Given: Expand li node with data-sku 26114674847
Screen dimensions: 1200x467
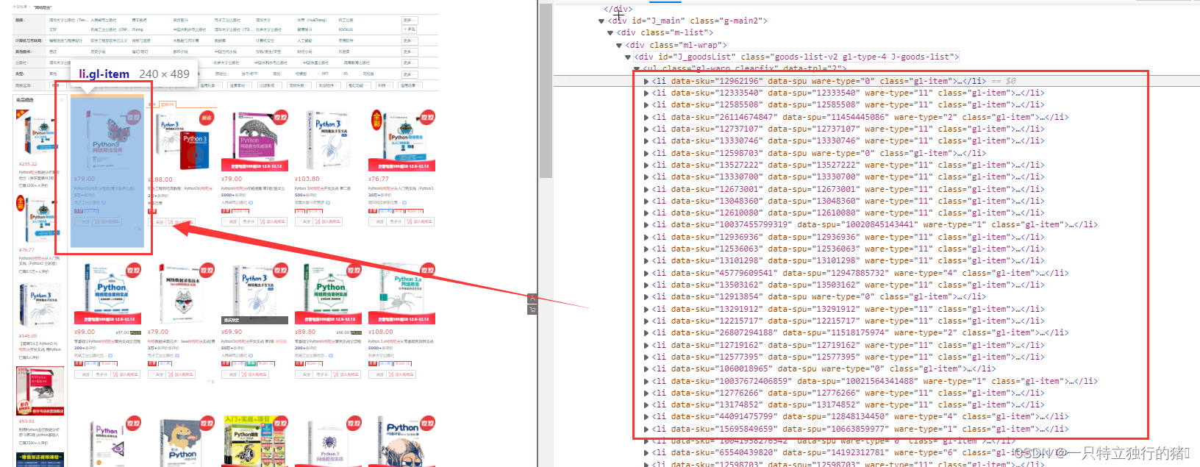Looking at the screenshot, I should pos(646,117).
